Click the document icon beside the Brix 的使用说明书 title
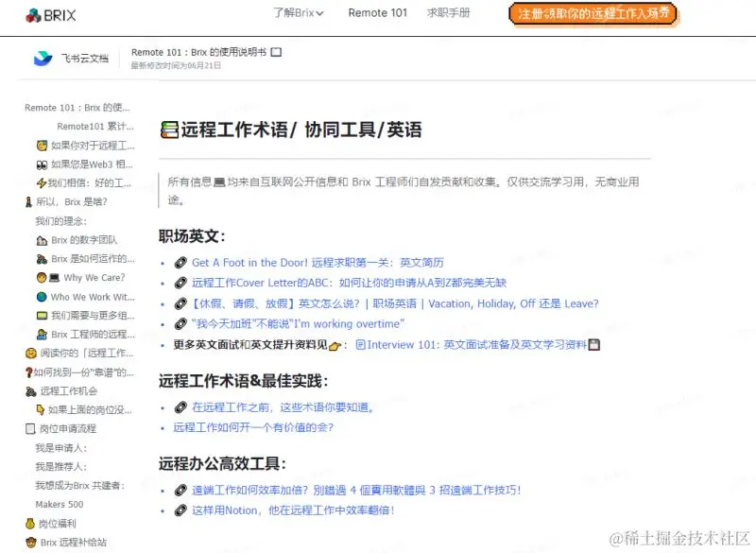This screenshot has width=756, height=553. coord(276,52)
